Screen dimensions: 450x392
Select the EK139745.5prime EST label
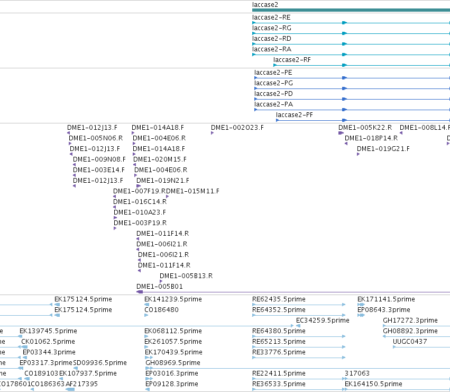pyautogui.click(x=48, y=331)
